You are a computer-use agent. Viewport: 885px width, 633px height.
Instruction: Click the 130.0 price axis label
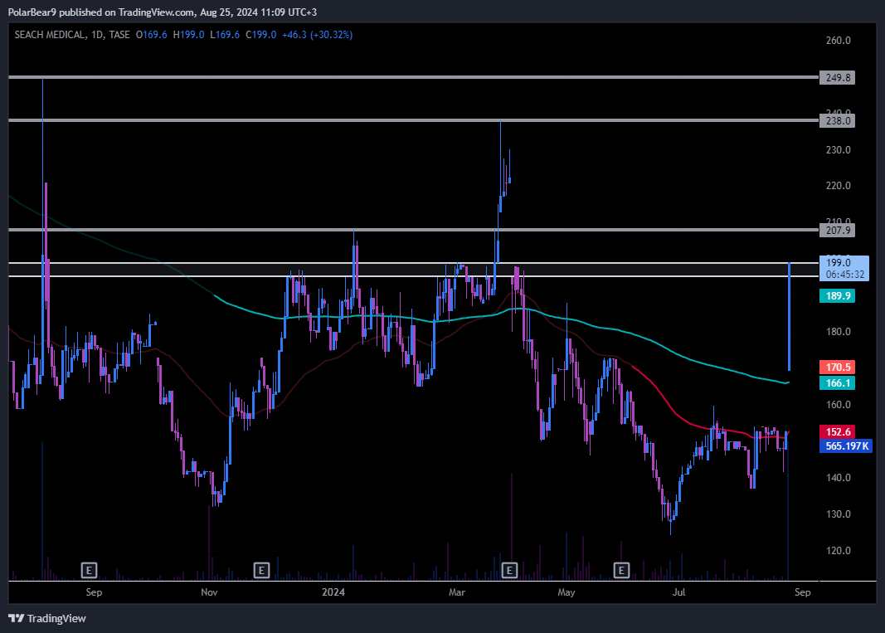point(839,514)
